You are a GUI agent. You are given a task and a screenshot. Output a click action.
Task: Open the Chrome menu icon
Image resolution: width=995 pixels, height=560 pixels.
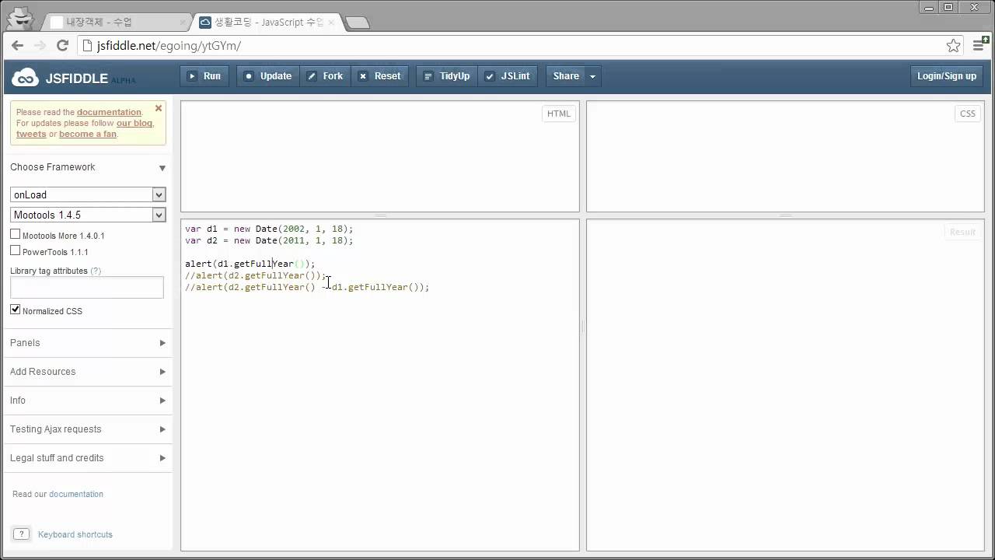(x=979, y=45)
